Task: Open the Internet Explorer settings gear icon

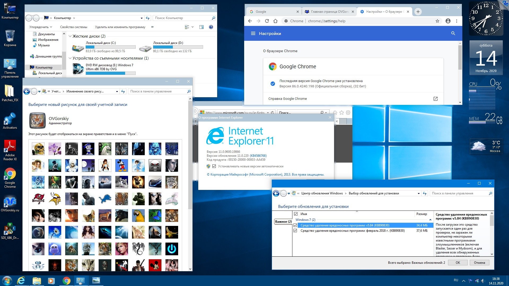Action: click(x=348, y=113)
